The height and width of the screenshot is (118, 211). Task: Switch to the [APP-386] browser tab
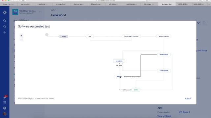(198, 4)
